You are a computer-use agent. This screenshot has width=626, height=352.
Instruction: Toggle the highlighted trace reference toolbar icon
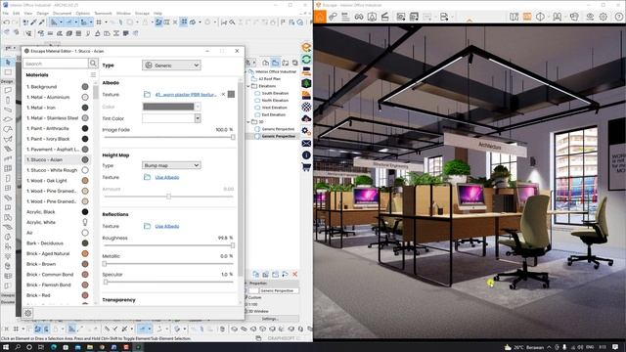[158, 22]
